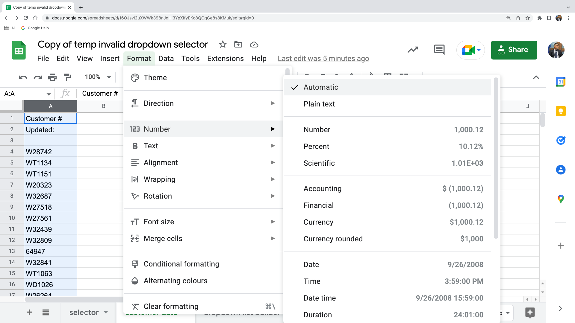Click the all sheets list icon
This screenshot has width=575, height=323.
46,313
